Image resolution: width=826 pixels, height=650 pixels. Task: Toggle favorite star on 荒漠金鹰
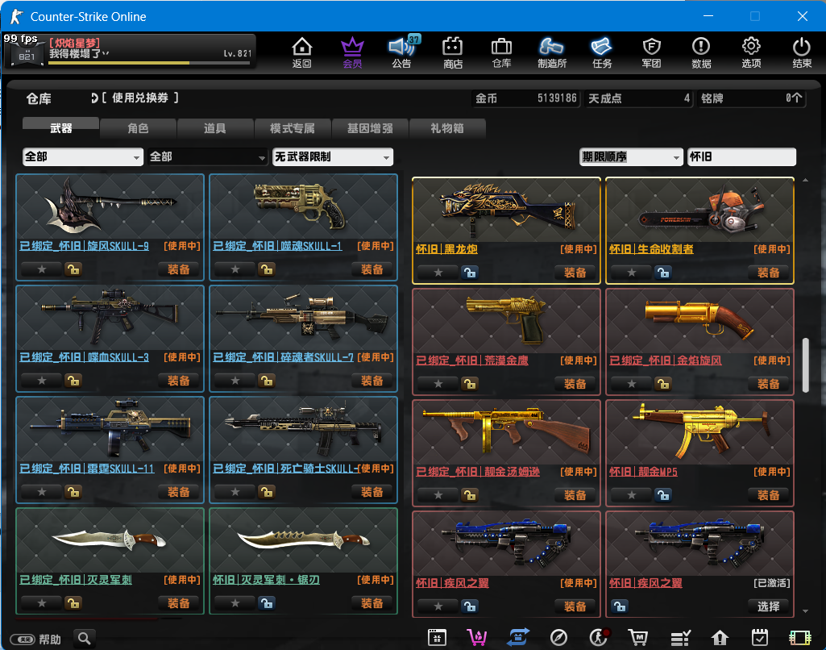click(438, 384)
